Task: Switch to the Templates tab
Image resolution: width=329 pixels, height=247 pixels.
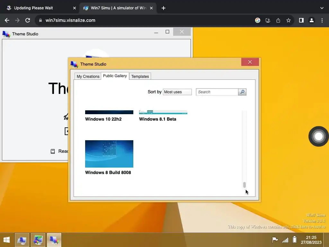Action: (140, 76)
